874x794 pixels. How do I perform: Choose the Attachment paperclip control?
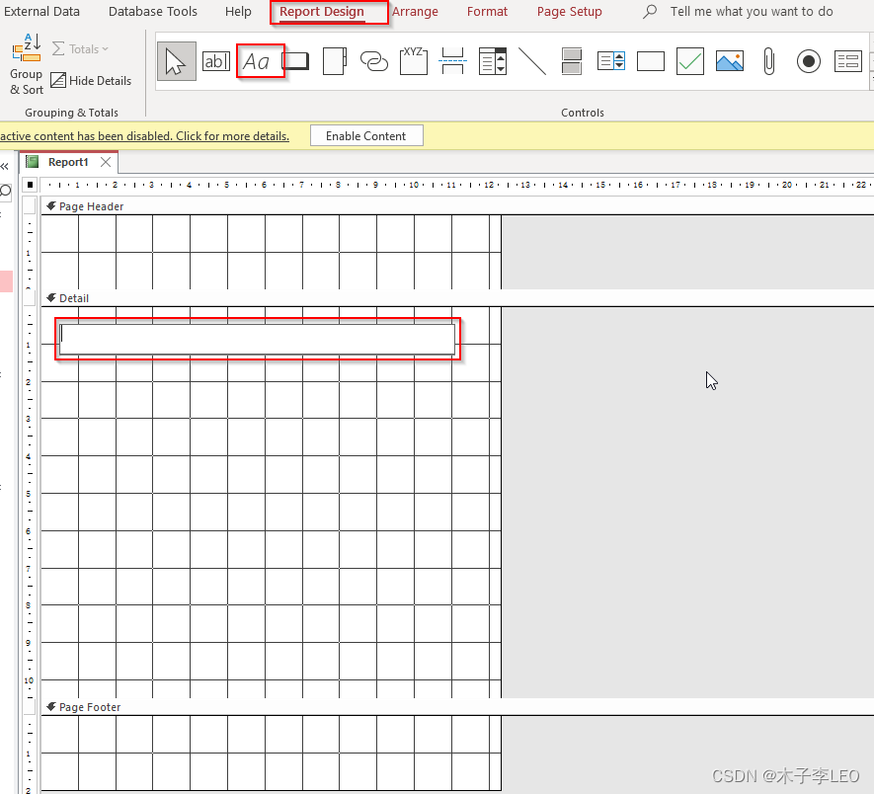(768, 61)
